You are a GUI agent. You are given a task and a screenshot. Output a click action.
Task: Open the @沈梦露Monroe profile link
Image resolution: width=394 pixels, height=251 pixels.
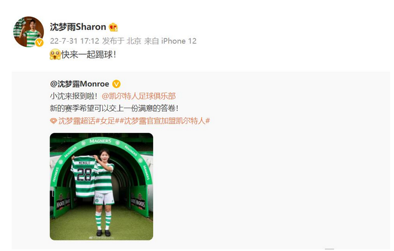click(x=80, y=84)
